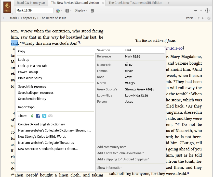This screenshot has width=213, height=177.
Task: Open footnote j after 'he'
Action: pos(64,37)
